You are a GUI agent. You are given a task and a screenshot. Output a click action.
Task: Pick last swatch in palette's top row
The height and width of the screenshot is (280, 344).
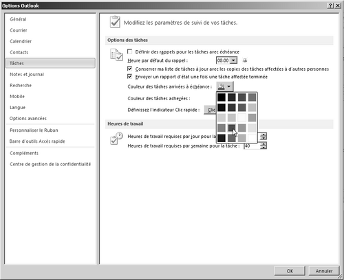[x=252, y=97]
